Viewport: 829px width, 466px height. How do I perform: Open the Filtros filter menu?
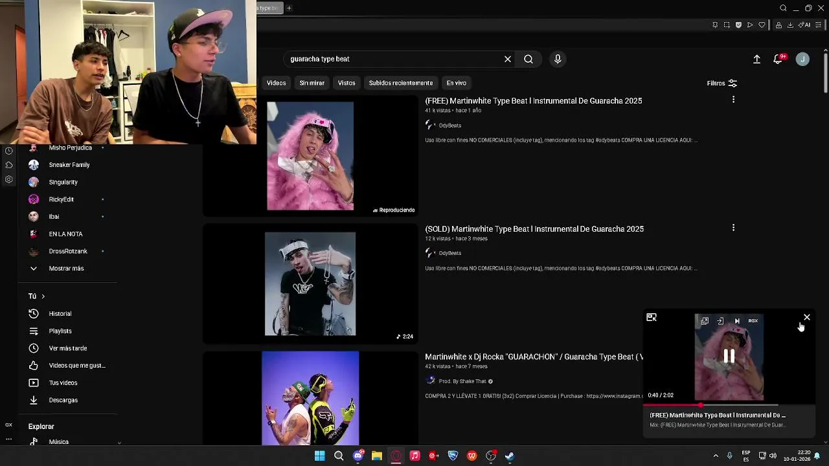point(721,83)
